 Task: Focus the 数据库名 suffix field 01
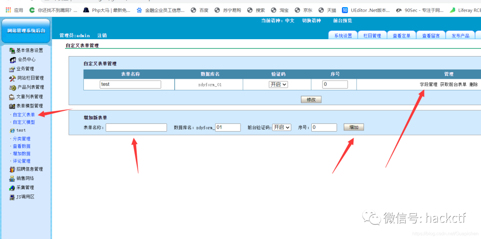(228, 127)
